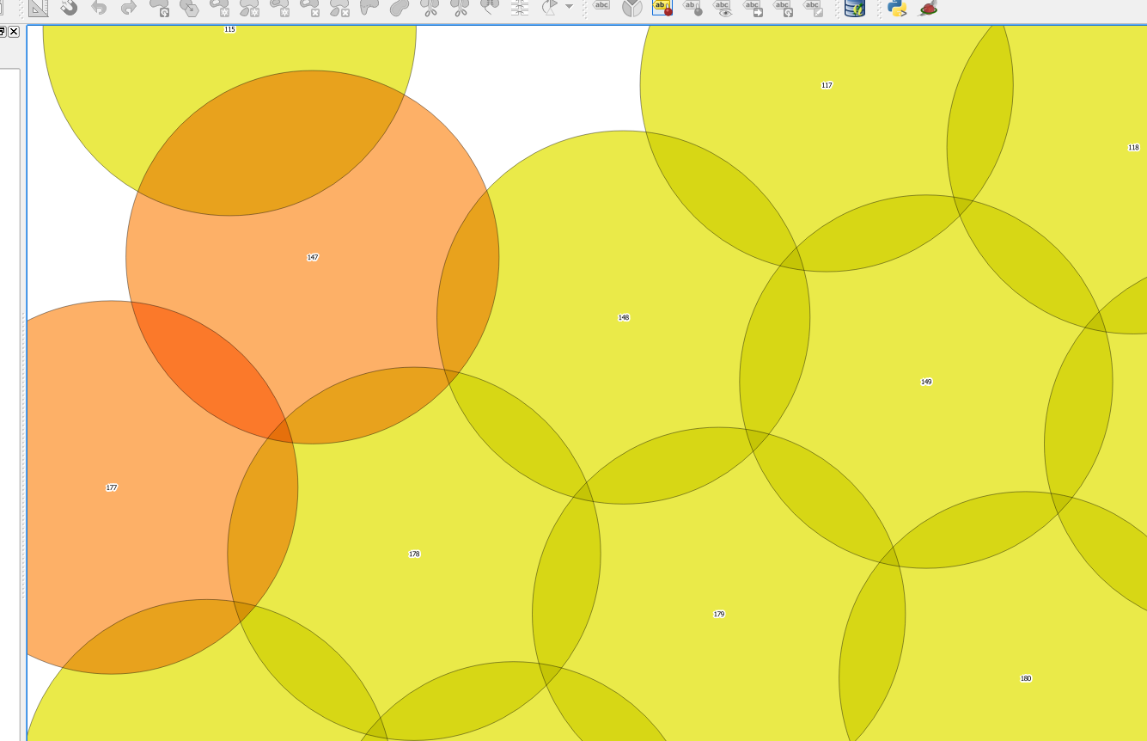Open snapping options magnet icon
The height and width of the screenshot is (741, 1147).
[x=69, y=8]
